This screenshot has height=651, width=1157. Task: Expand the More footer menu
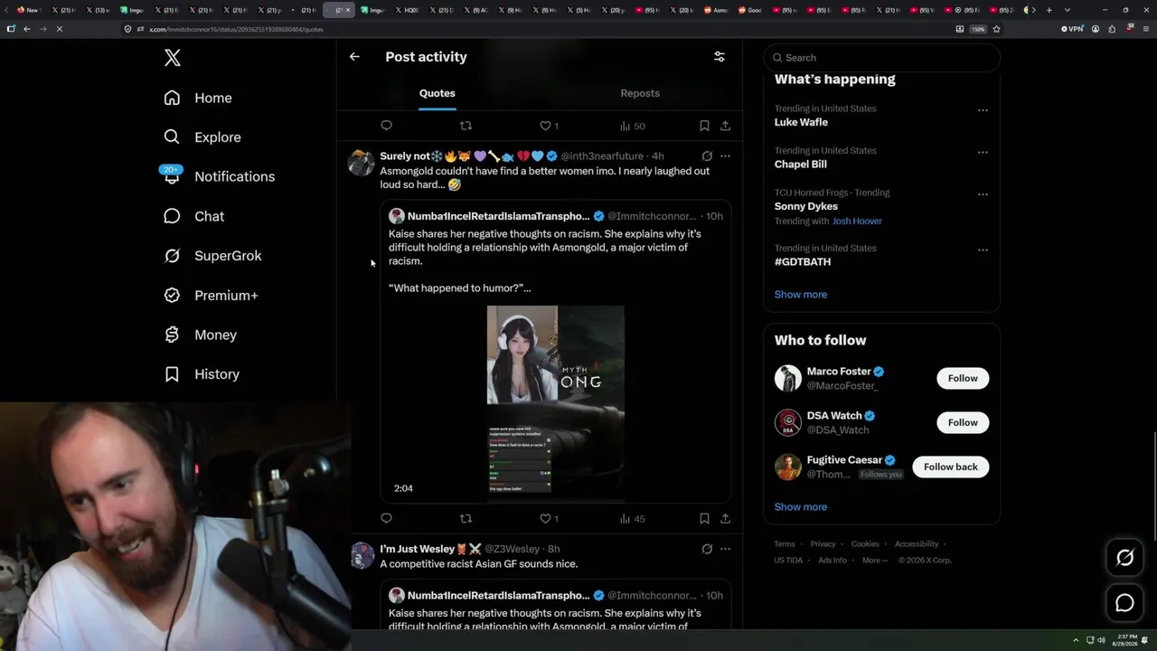(874, 561)
